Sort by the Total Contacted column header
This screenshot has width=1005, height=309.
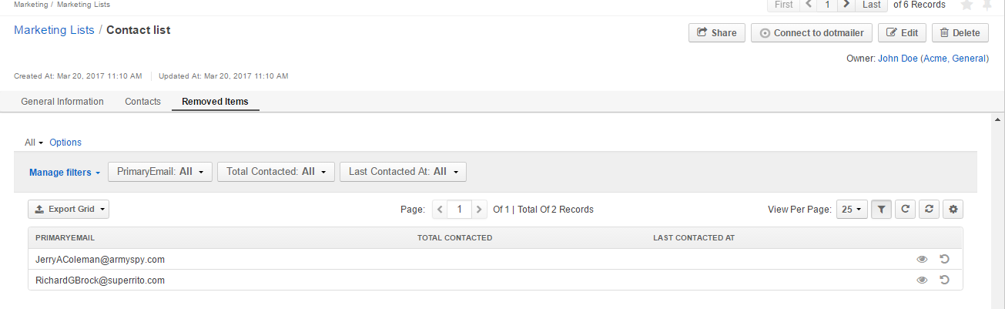click(x=454, y=237)
